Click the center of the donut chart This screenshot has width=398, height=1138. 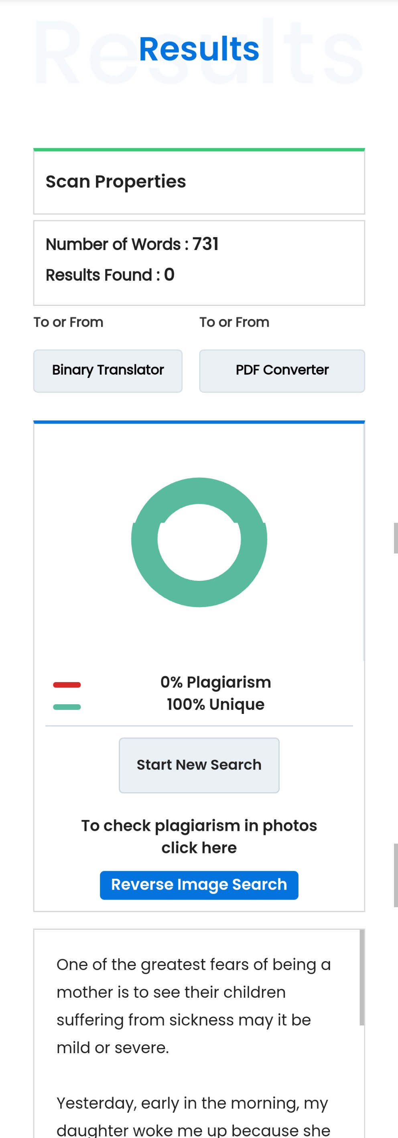[199, 542]
